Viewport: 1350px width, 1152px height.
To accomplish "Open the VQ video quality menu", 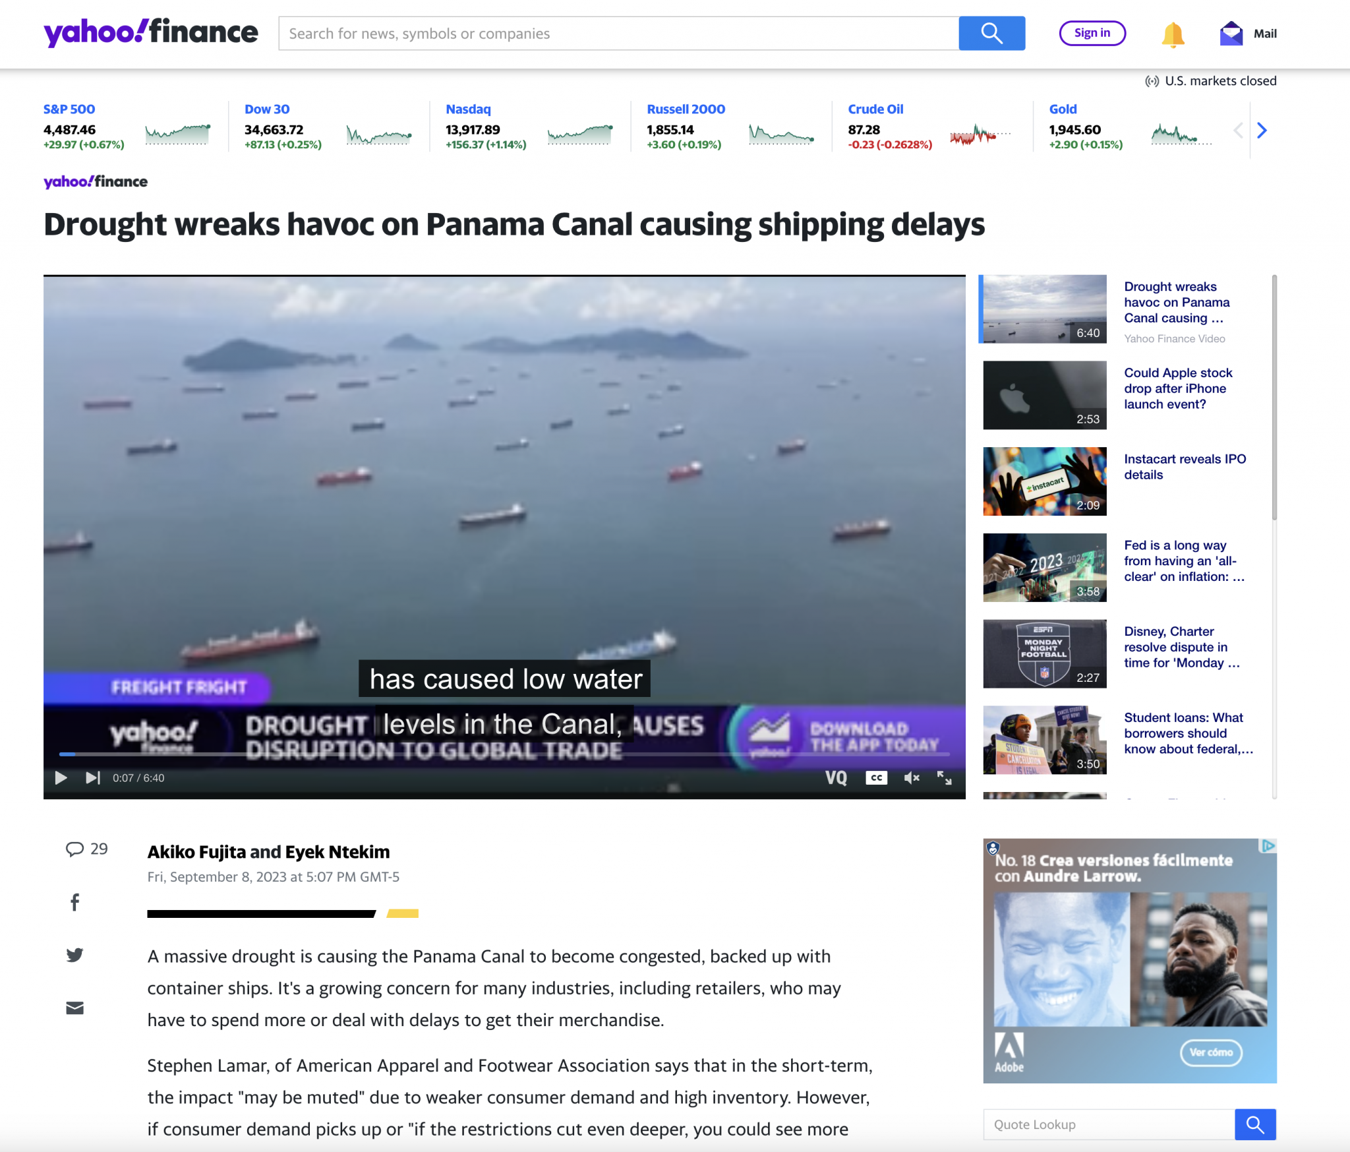I will [836, 778].
